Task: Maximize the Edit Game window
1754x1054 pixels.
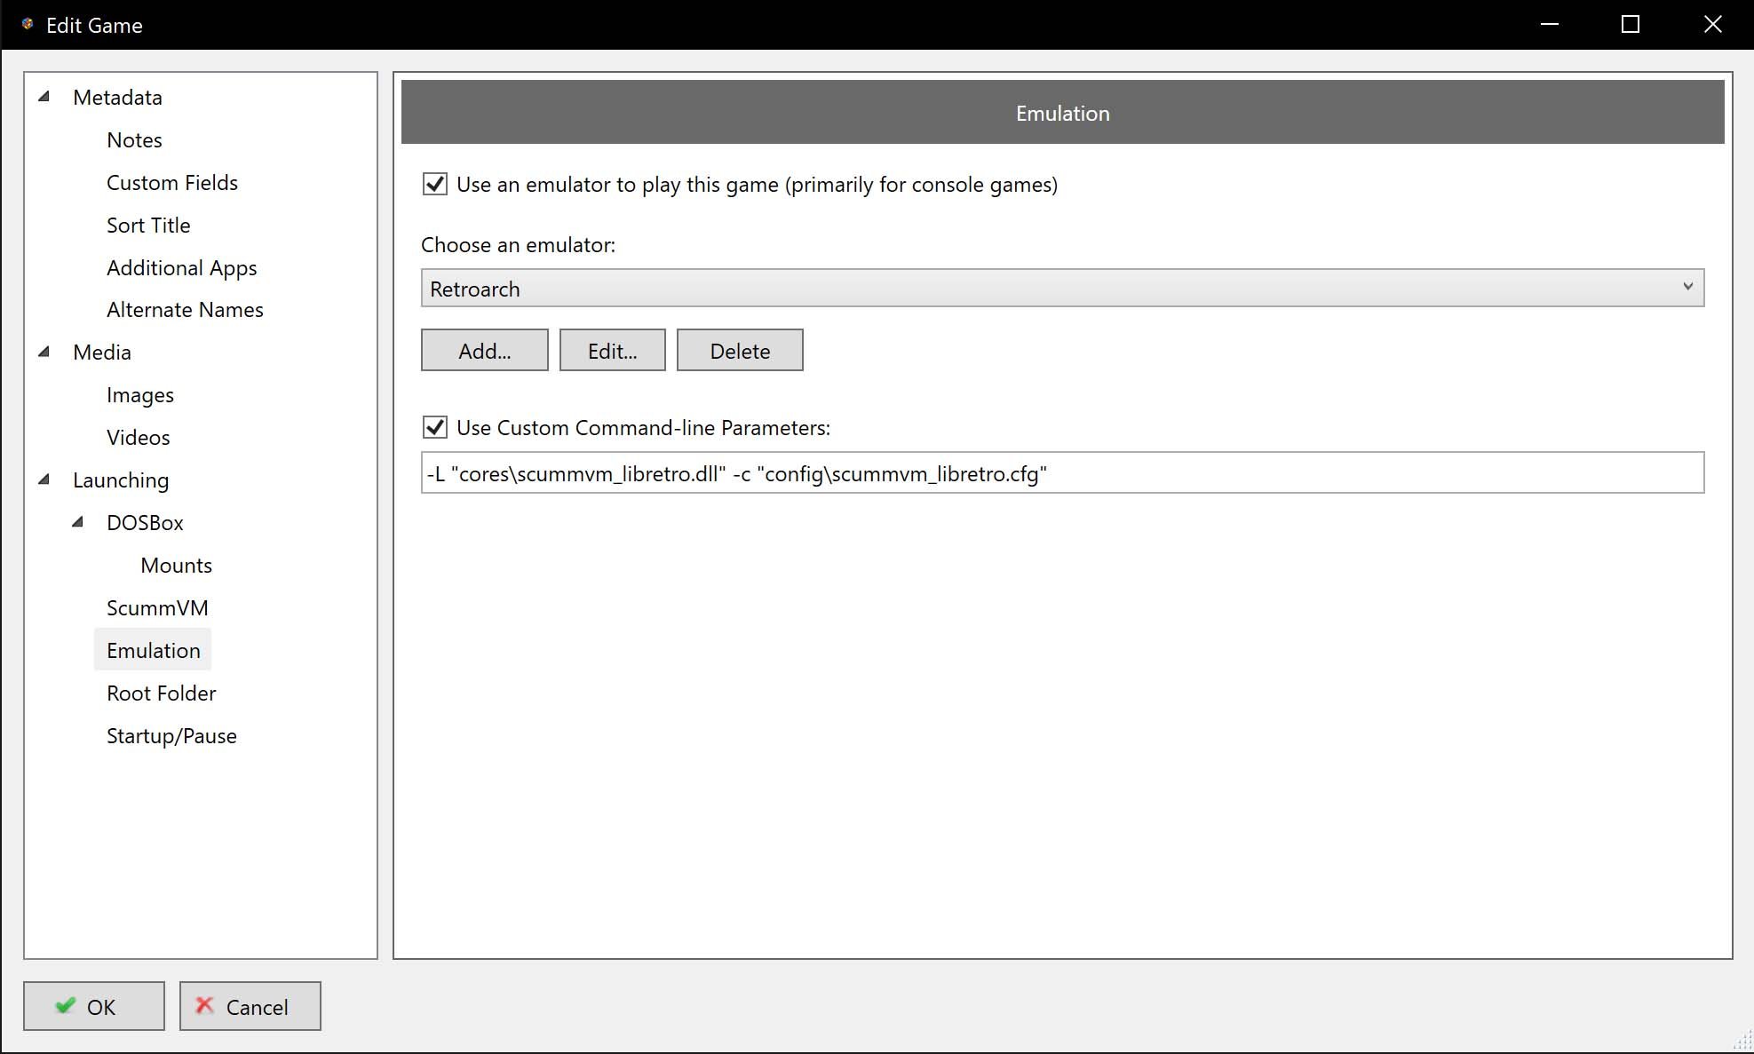Action: point(1631,25)
